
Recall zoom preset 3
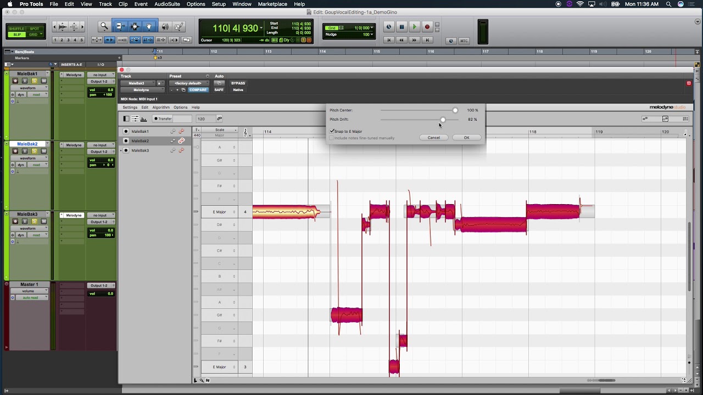[x=69, y=40]
